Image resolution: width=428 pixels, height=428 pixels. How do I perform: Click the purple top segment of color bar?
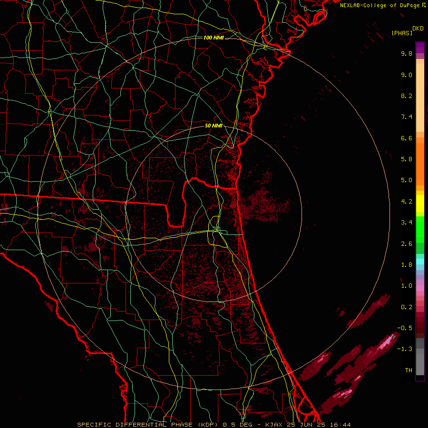coord(420,48)
